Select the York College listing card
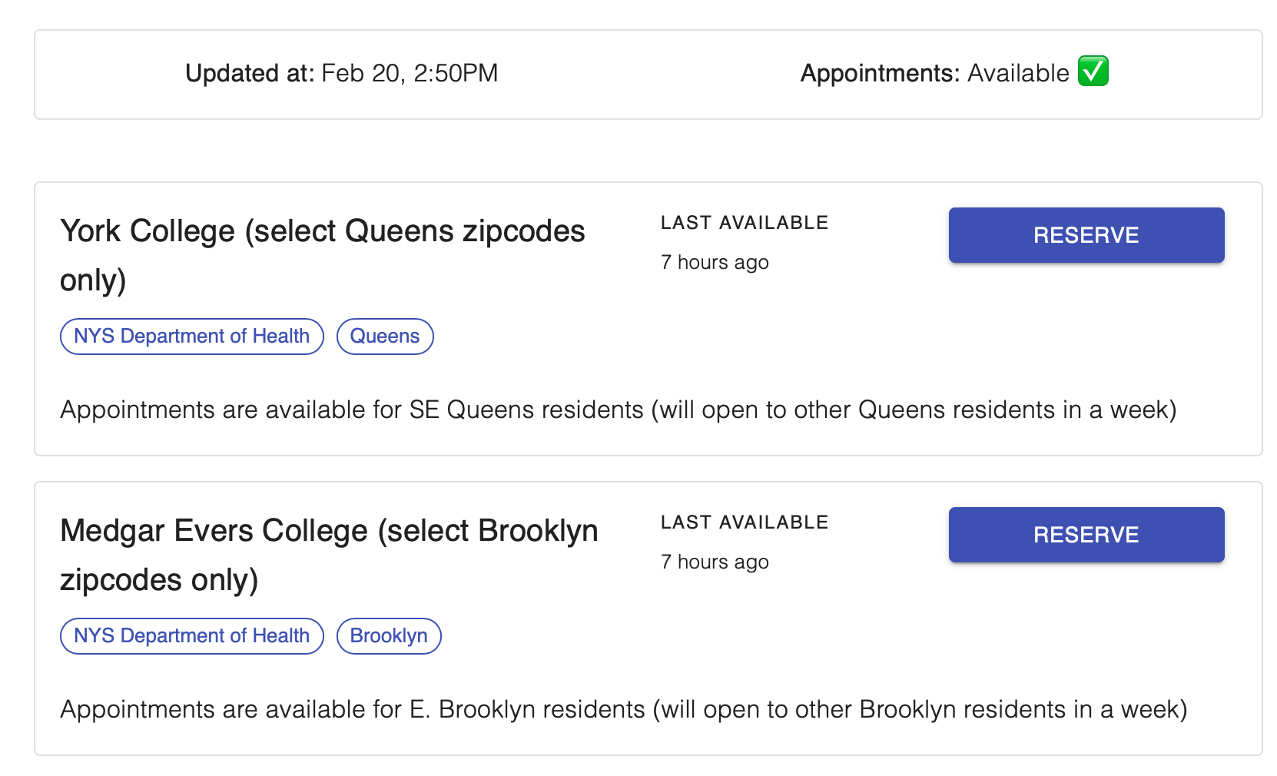This screenshot has height=776, width=1277. click(648, 319)
